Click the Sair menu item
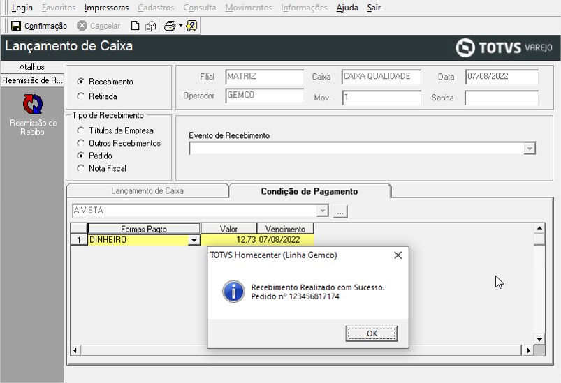This screenshot has width=561, height=383. [374, 8]
